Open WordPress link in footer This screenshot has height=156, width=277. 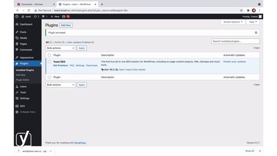80,143
